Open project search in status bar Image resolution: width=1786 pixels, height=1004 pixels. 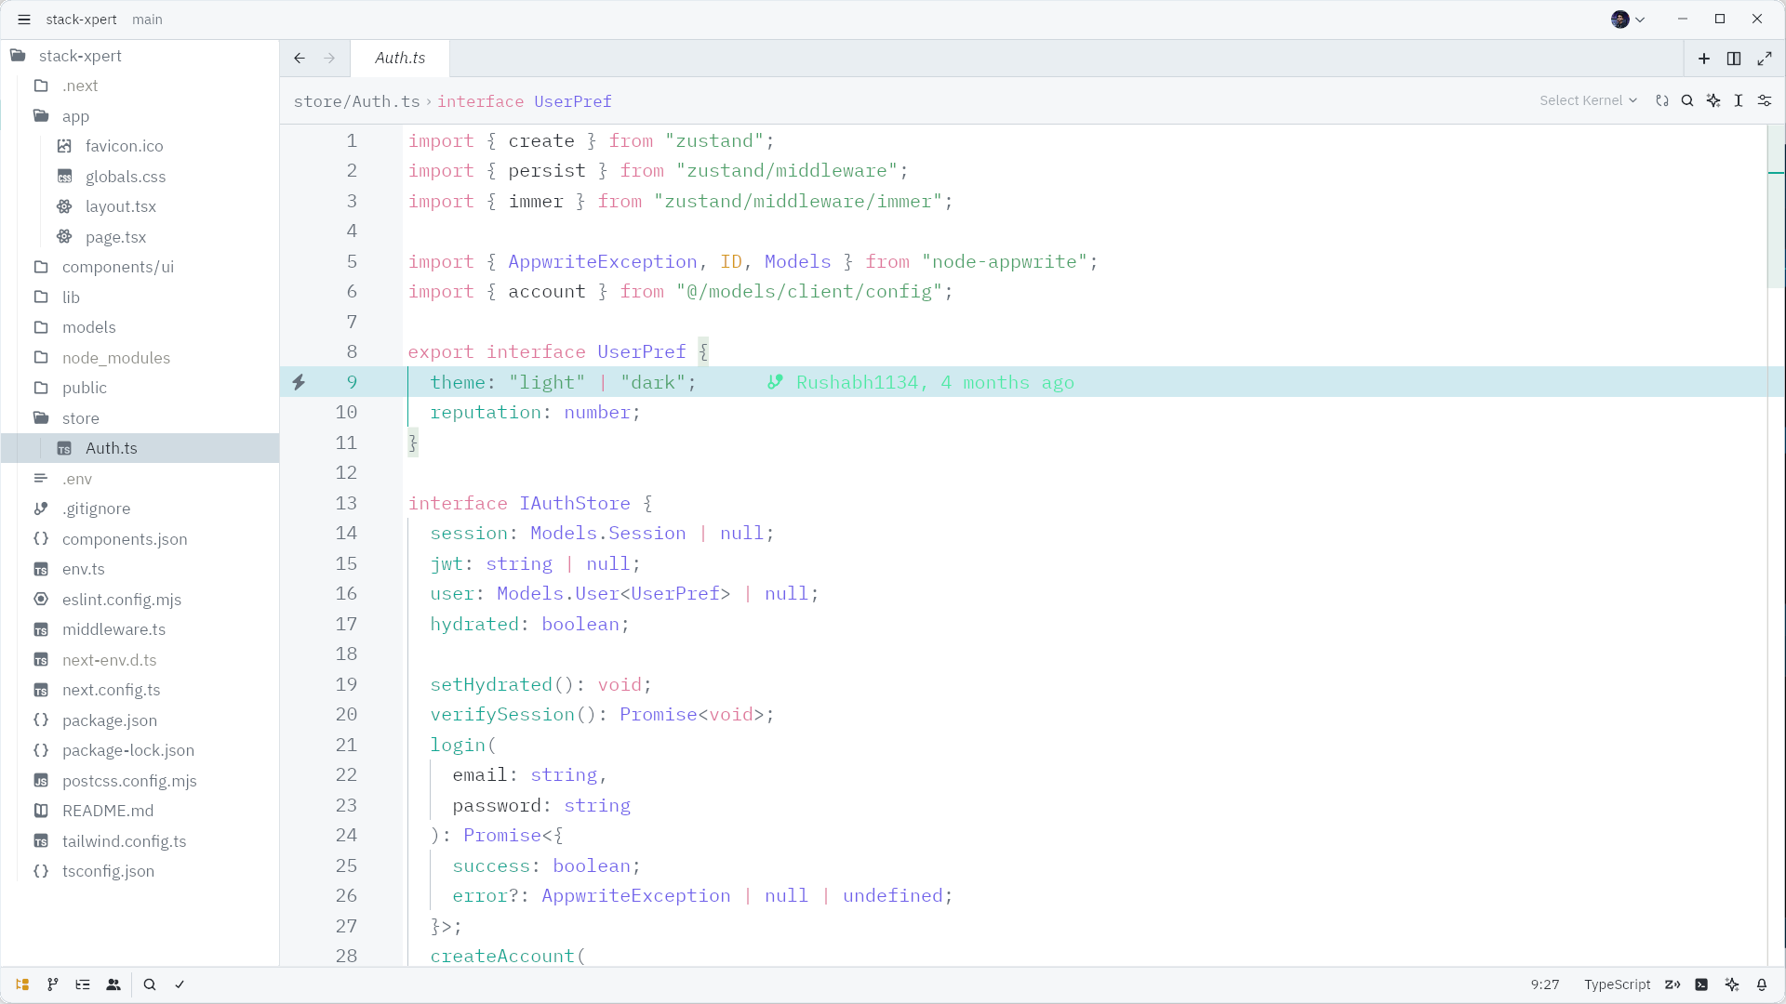click(x=150, y=984)
